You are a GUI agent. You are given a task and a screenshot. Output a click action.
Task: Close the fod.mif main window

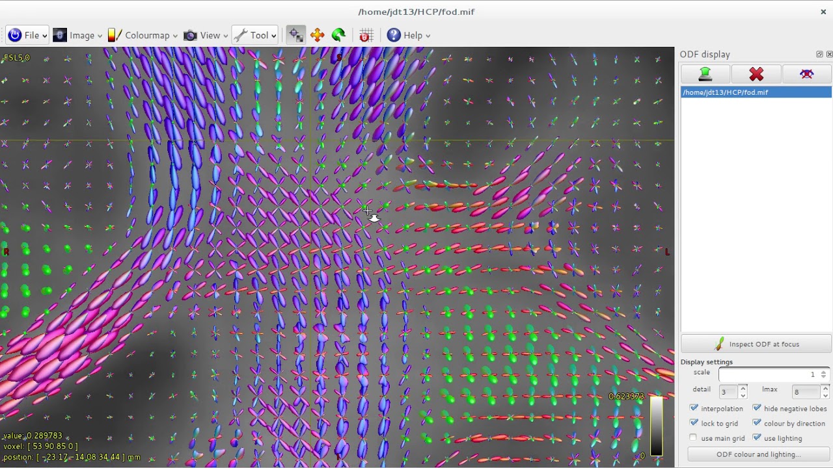coord(823,12)
